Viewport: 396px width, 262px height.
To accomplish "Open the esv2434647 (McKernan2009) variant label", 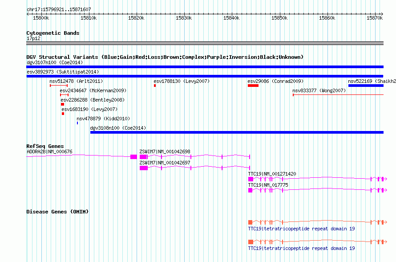I will coord(93,90).
